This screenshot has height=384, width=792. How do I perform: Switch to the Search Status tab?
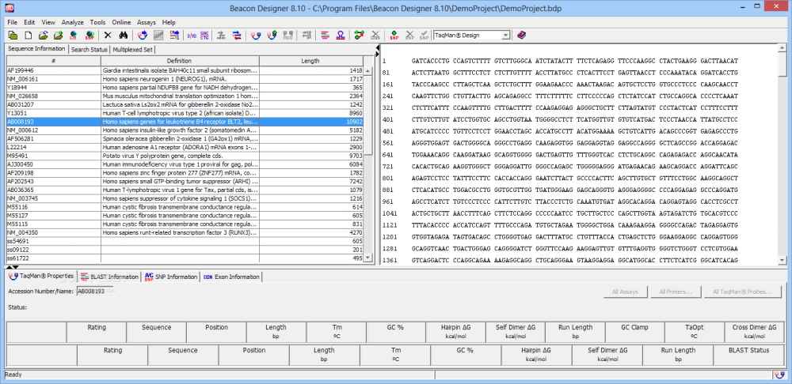point(89,50)
